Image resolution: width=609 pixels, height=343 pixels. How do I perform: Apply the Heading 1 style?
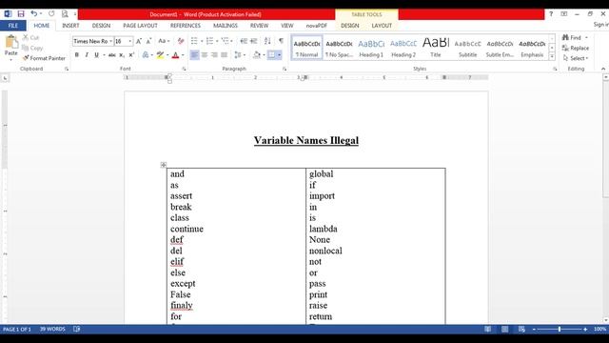371,48
